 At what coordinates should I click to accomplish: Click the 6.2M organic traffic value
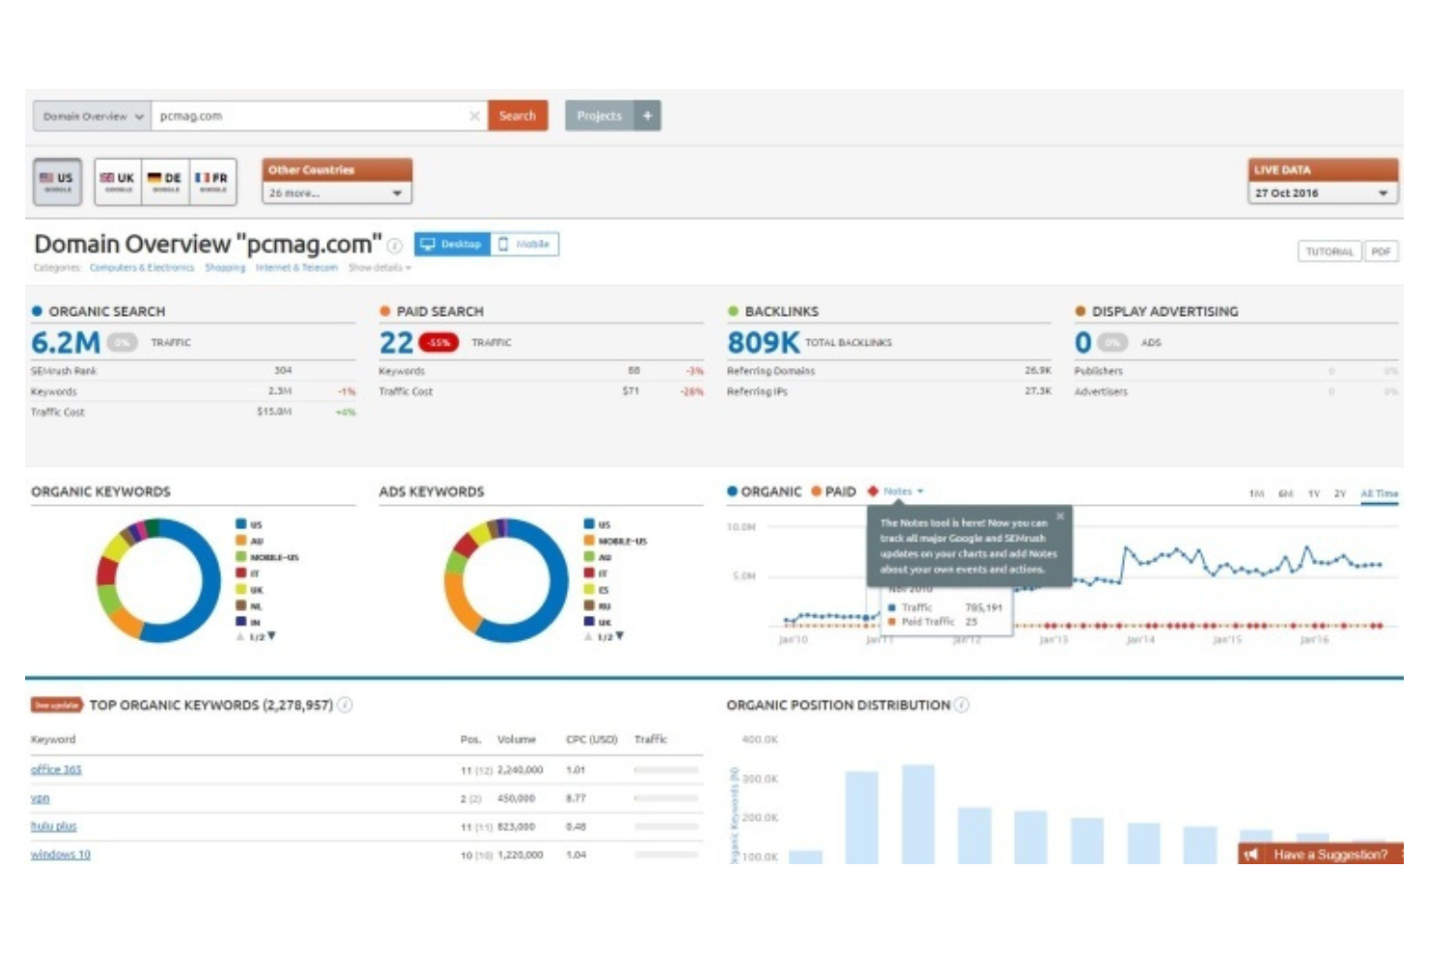click(x=66, y=343)
